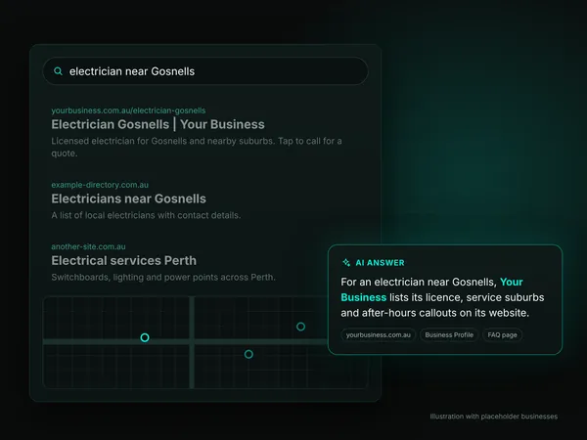Open 'Electrician Gosnells | Your Business' result

coord(158,124)
